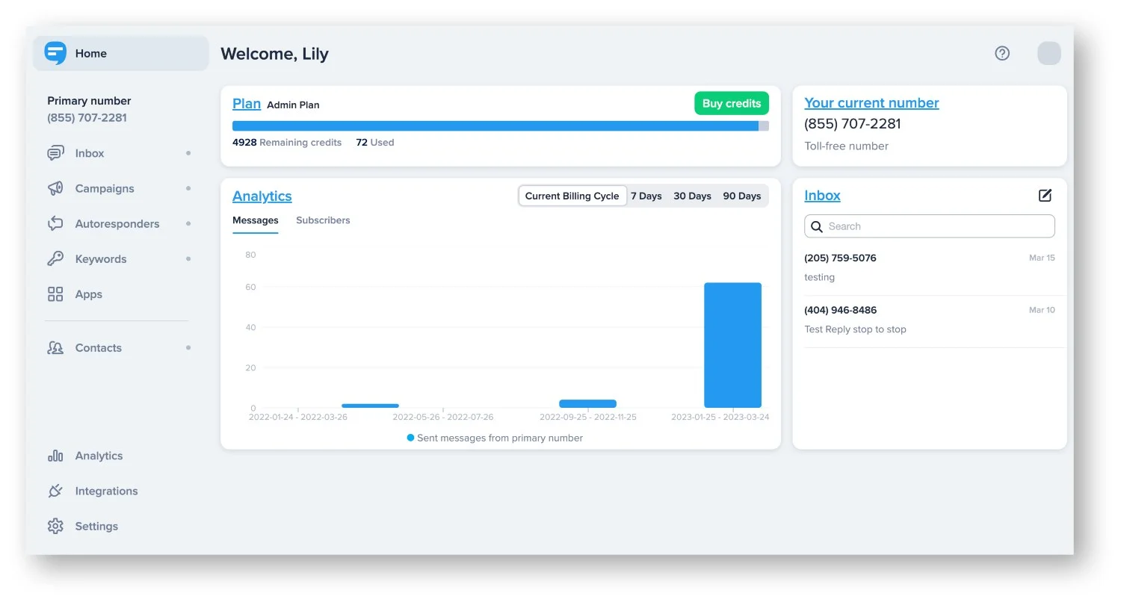Viewport: 1121px width, 602px height.
Task: Open the Your current number link
Action: pyautogui.click(x=871, y=103)
